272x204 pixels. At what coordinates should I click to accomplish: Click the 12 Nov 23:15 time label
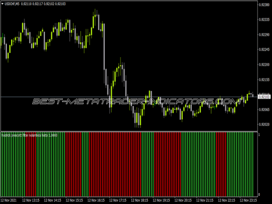point(248,199)
